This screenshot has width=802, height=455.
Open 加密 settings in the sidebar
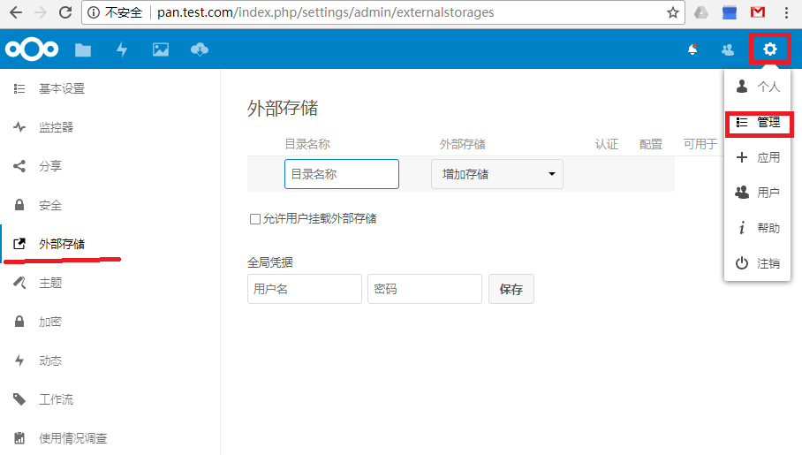coord(50,322)
